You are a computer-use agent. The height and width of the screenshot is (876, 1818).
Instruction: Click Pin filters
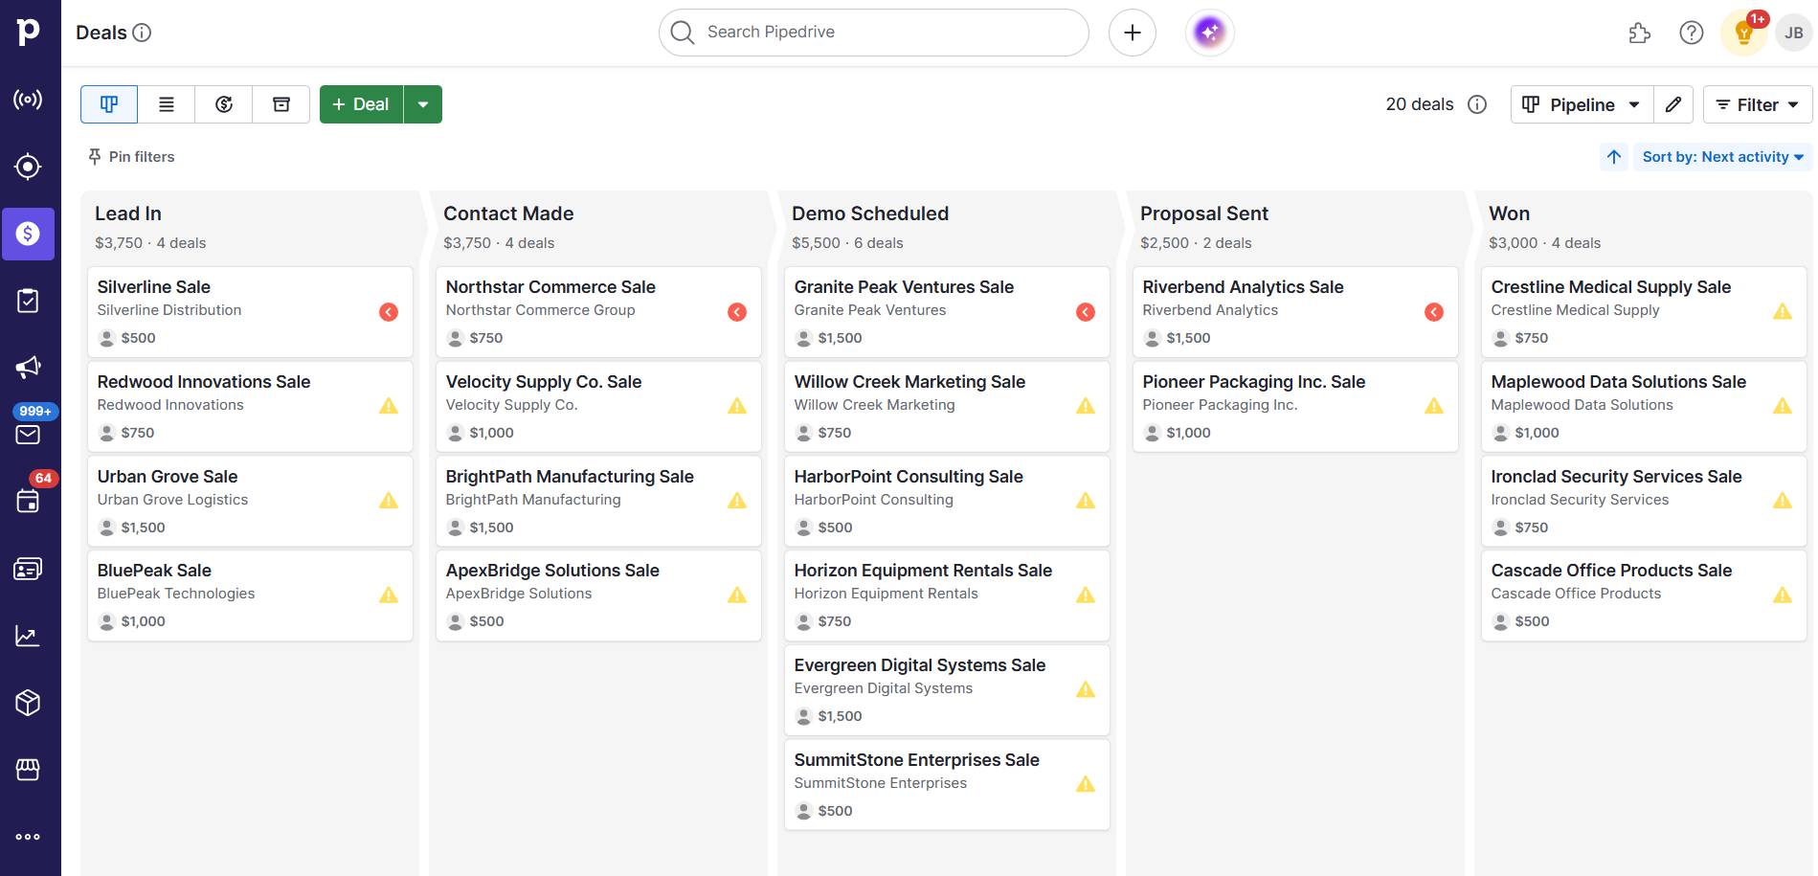click(x=131, y=156)
